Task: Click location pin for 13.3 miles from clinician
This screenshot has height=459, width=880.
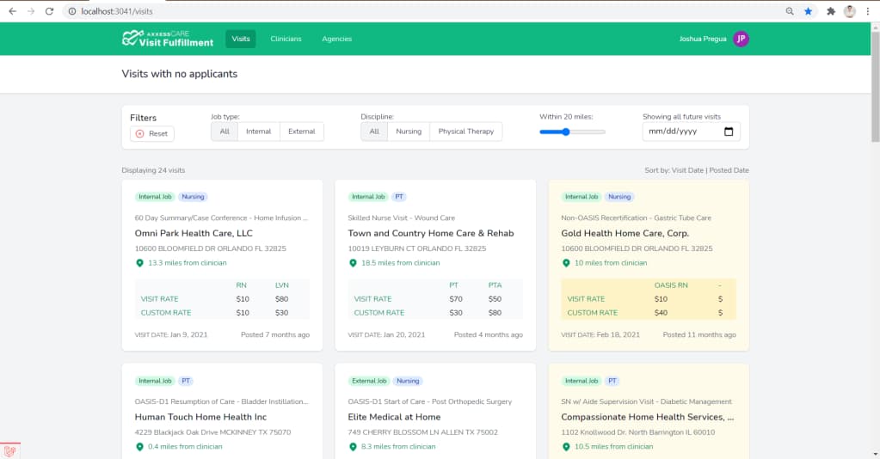Action: [x=139, y=263]
